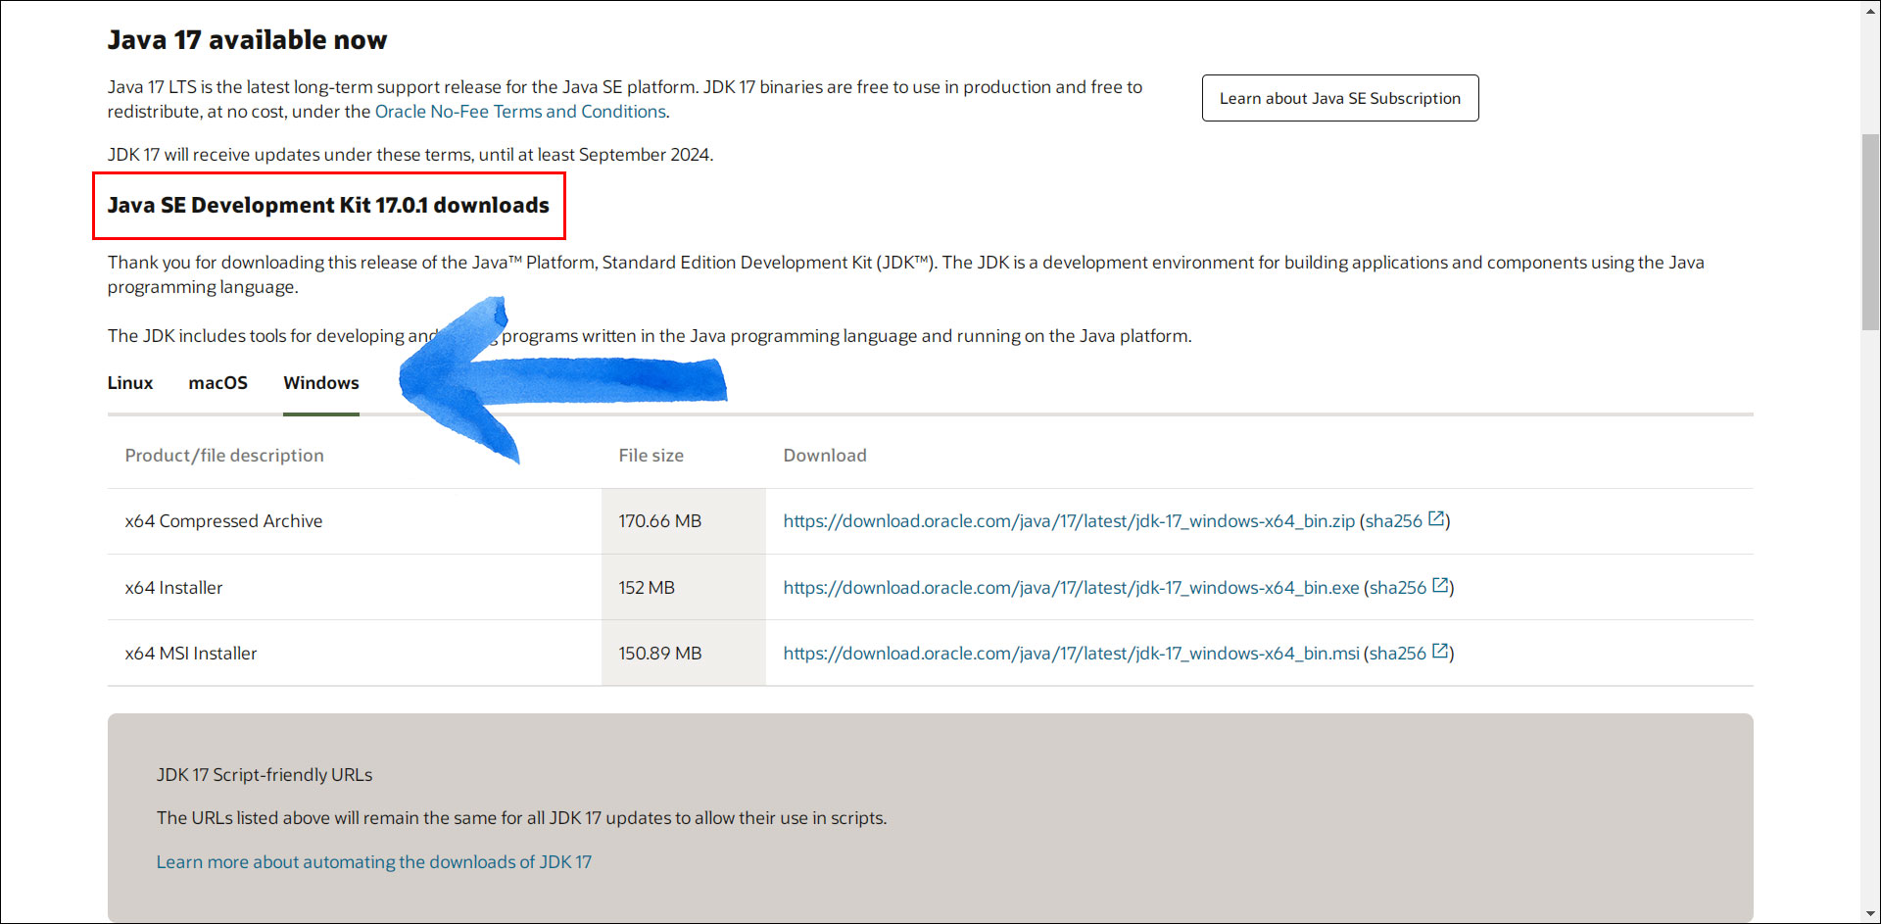1881x924 pixels.
Task: Open external icon beside zip sha256
Action: (1436, 519)
